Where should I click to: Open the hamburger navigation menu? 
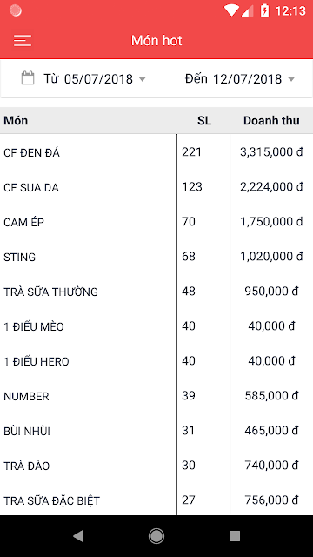(x=23, y=41)
